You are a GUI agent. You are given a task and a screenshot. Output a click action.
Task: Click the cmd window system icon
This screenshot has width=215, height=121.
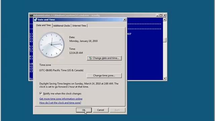(31, 15)
